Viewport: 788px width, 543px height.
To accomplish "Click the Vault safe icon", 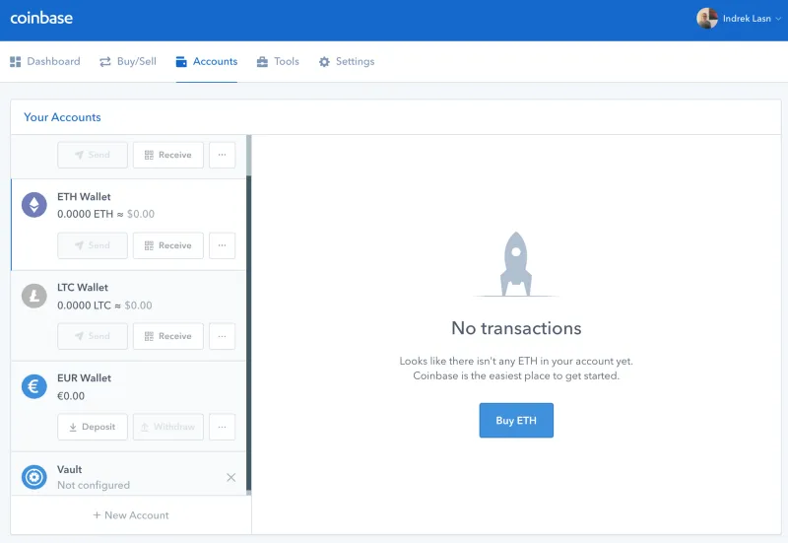I will [x=34, y=477].
